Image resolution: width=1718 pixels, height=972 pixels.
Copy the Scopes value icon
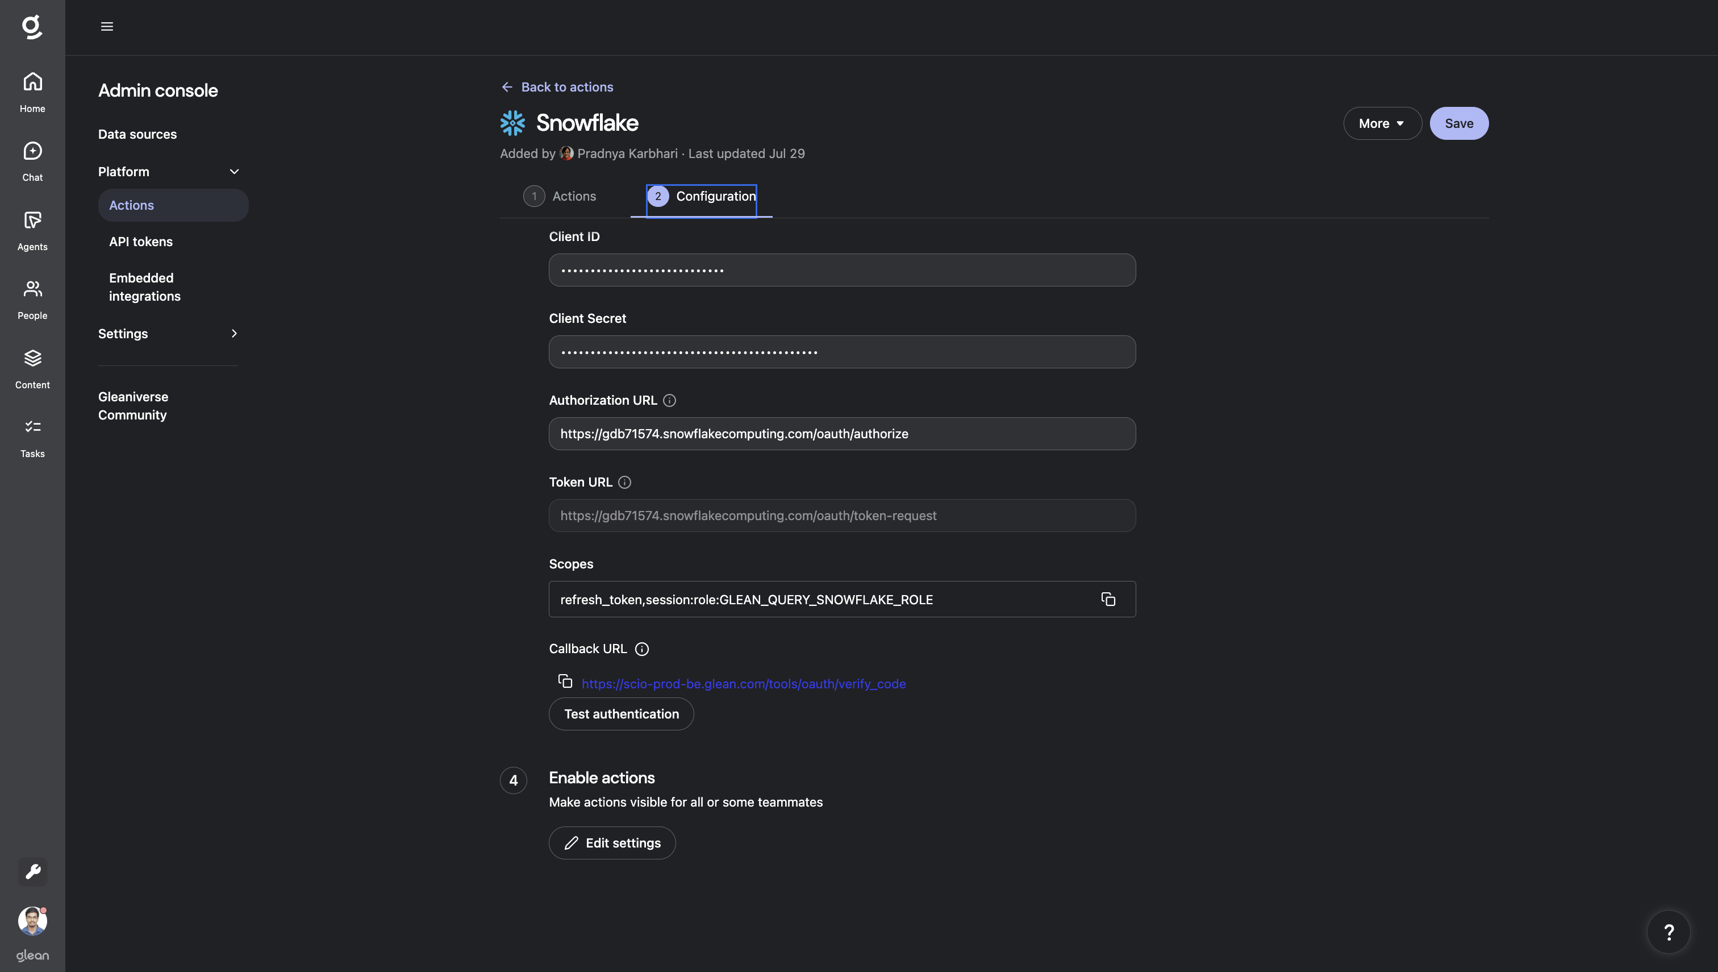[x=1108, y=600]
